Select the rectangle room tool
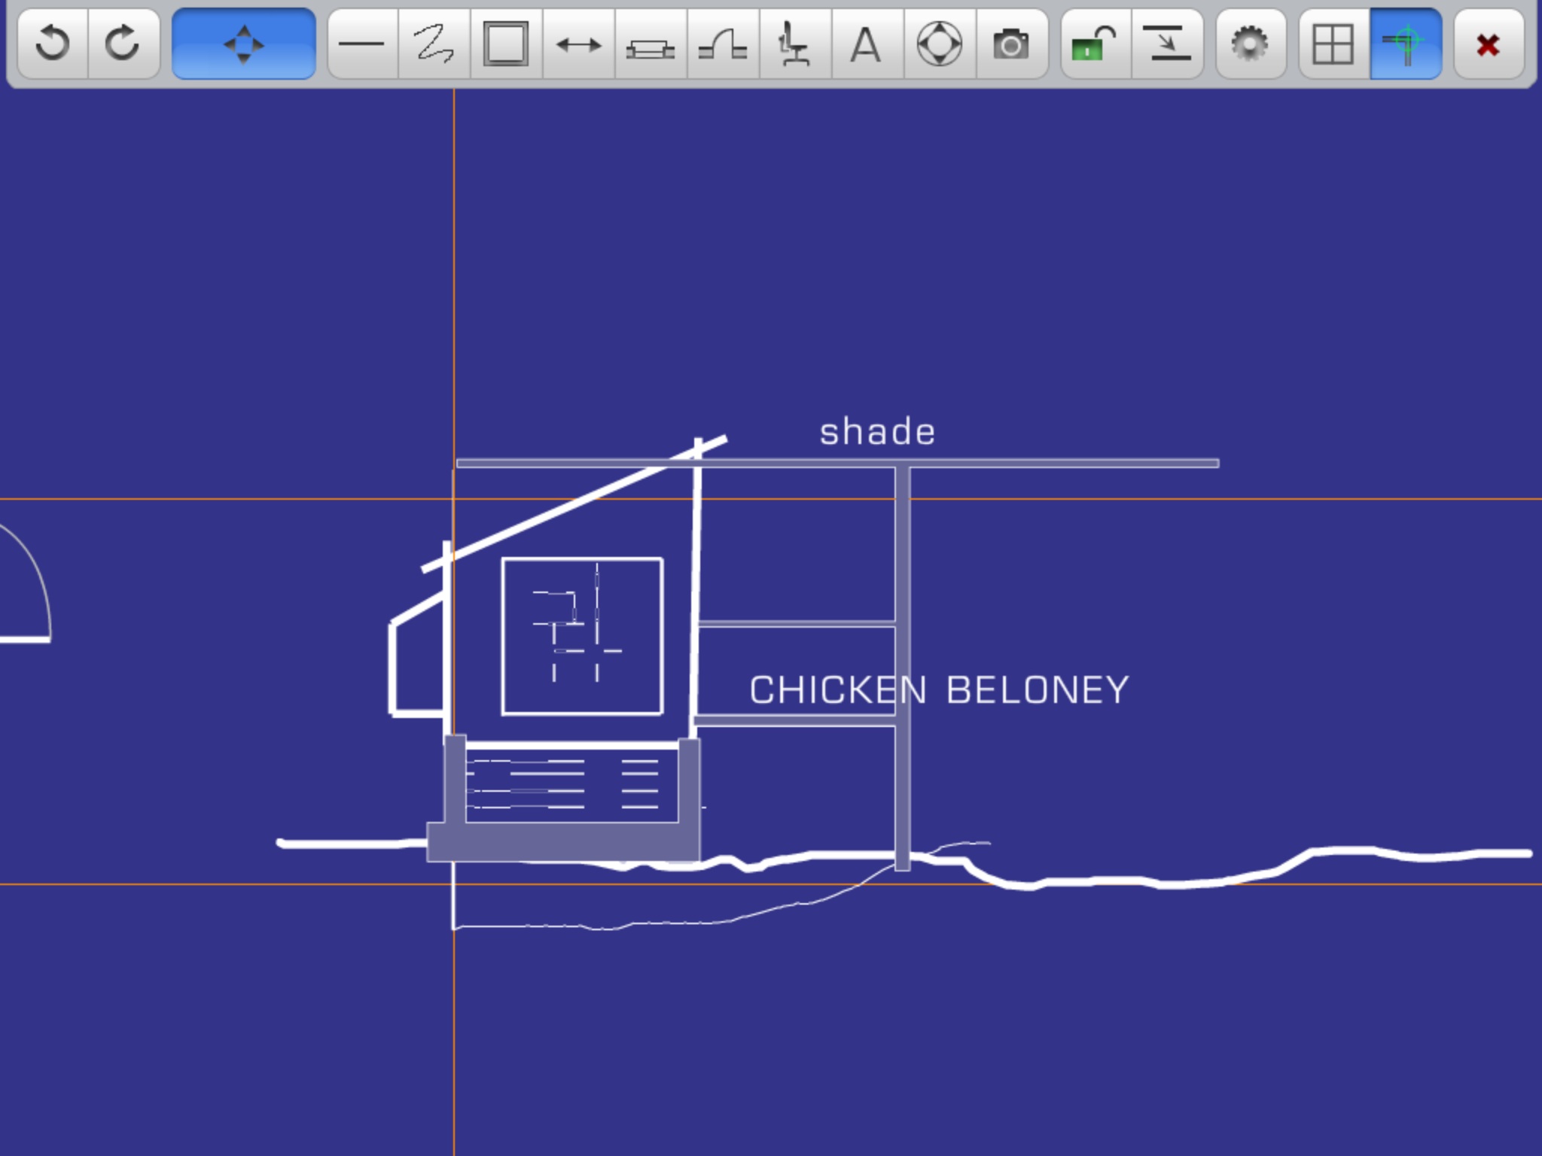This screenshot has height=1156, width=1542. point(506,44)
